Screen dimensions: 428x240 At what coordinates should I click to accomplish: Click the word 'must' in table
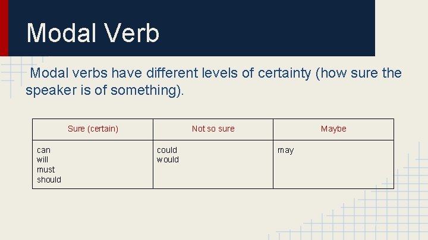tap(46, 170)
